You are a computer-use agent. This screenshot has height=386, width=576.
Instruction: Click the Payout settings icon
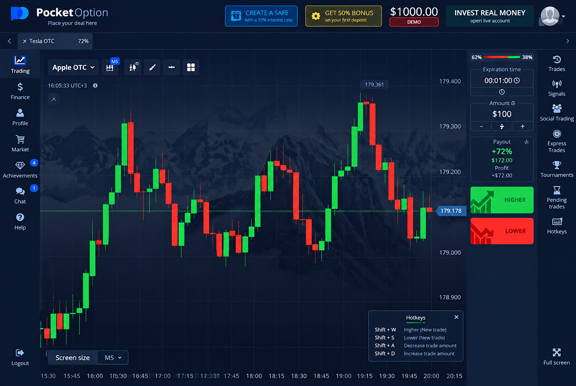coord(526,142)
